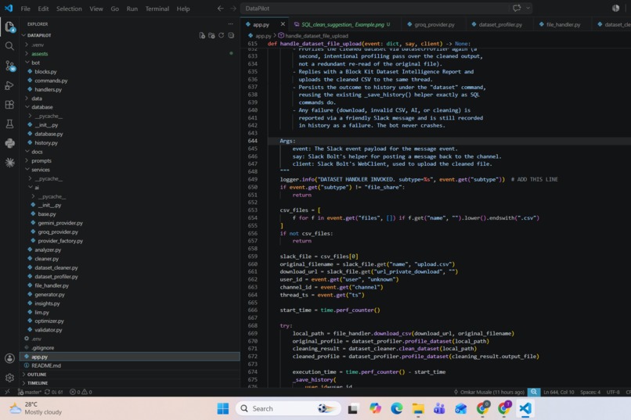The height and width of the screenshot is (420, 631).
Task: Open Source Control view in activity bar
Action: [9, 66]
